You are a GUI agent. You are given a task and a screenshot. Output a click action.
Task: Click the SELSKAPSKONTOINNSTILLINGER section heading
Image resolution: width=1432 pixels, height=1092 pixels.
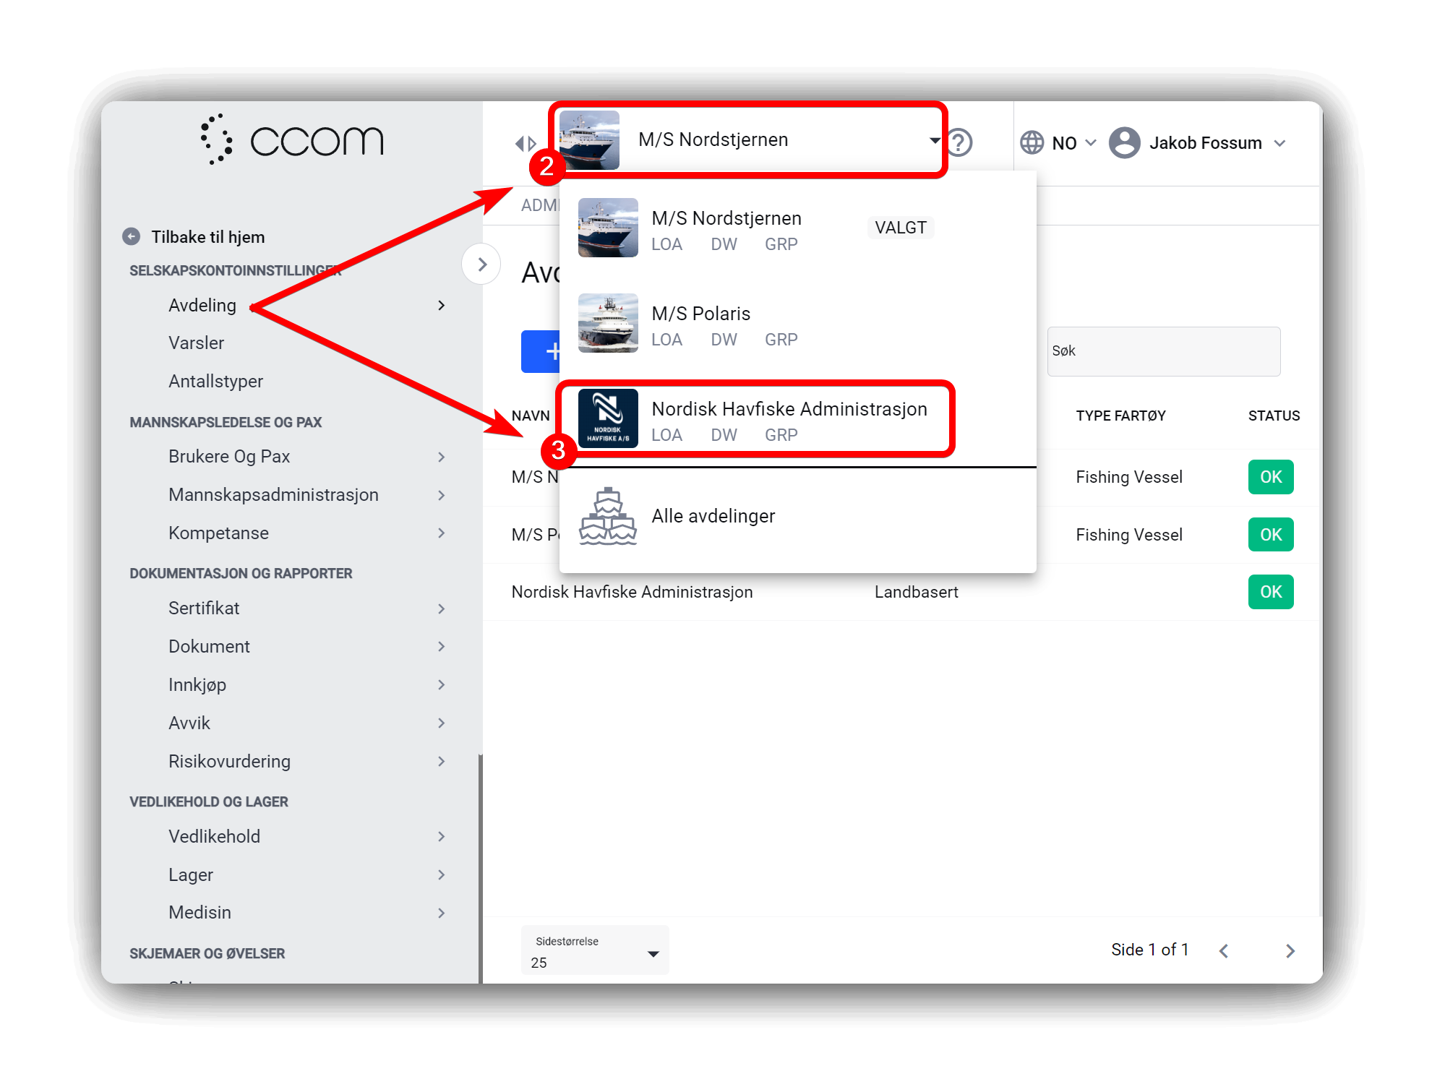[235, 271]
